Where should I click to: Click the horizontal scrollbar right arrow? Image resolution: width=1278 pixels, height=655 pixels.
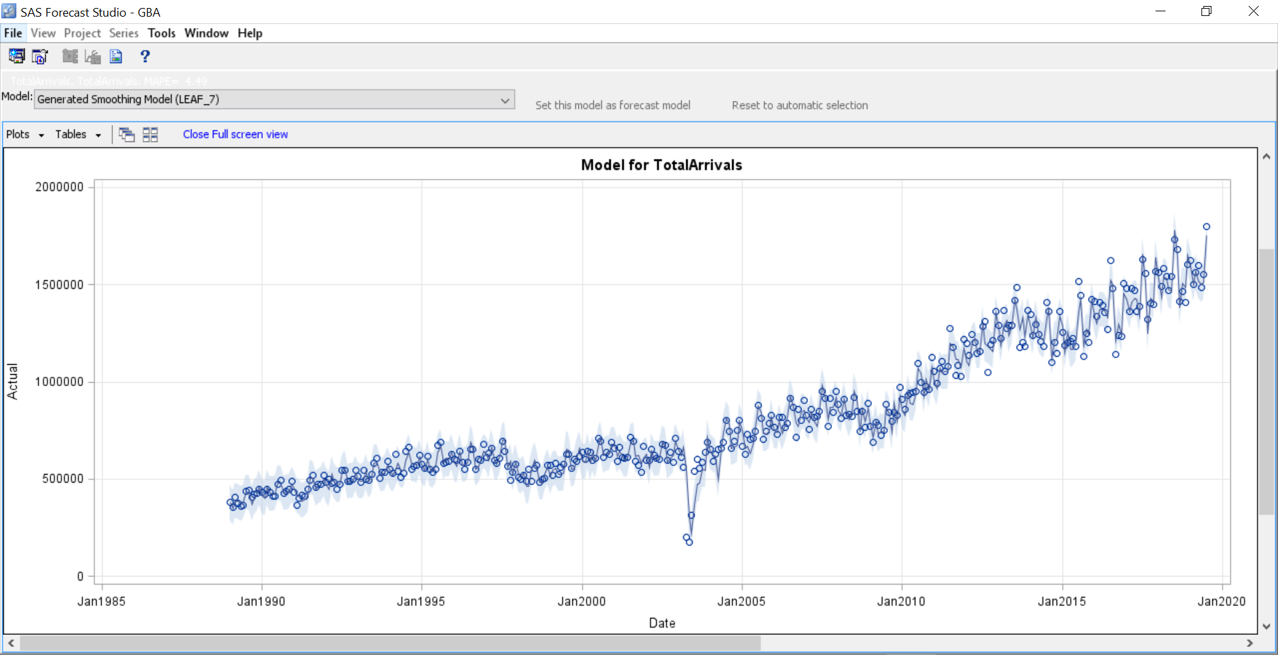[1249, 643]
